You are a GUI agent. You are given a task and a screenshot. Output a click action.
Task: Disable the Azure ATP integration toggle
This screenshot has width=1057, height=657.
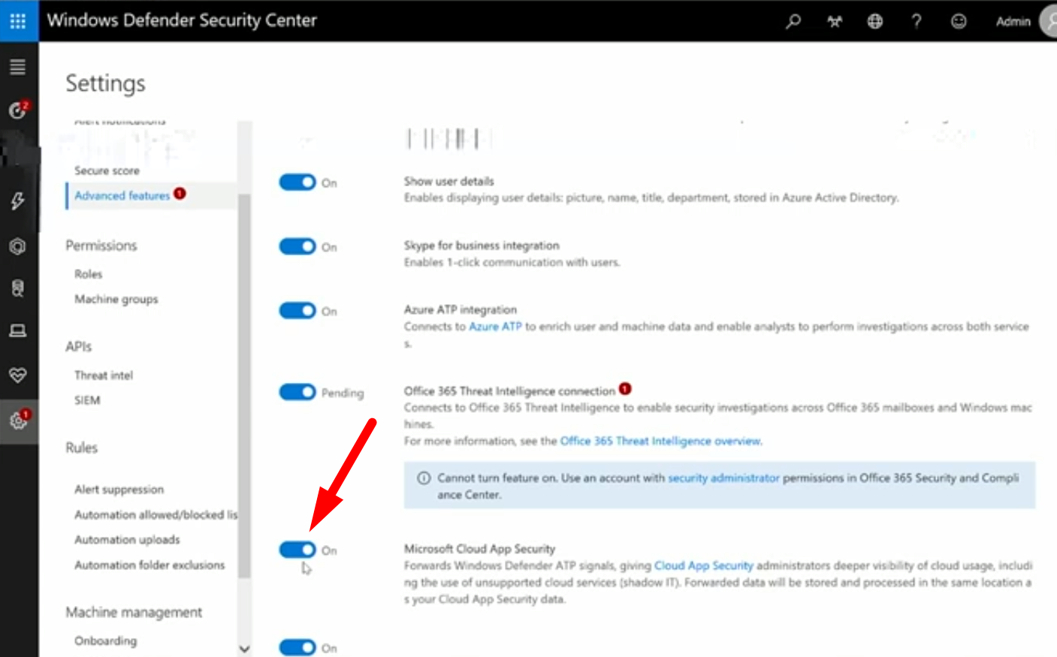click(297, 311)
